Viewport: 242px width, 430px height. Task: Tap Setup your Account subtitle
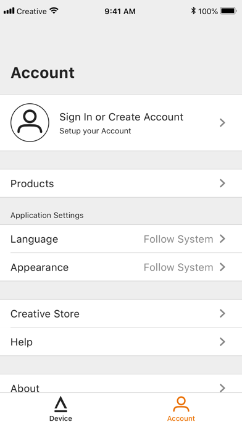[95, 131]
